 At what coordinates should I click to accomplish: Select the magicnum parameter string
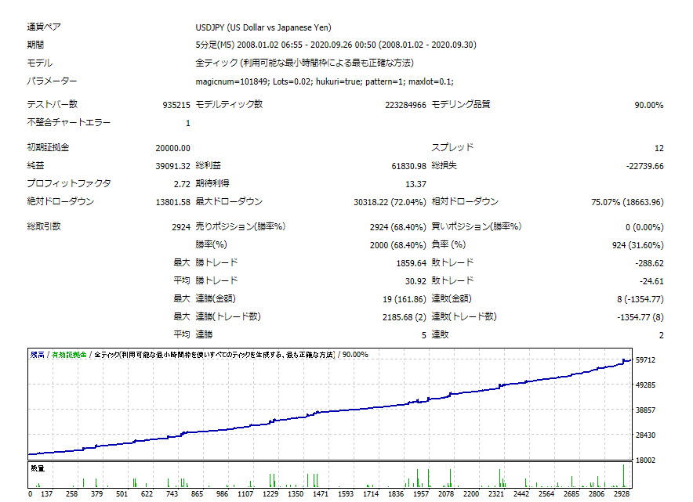click(x=324, y=81)
